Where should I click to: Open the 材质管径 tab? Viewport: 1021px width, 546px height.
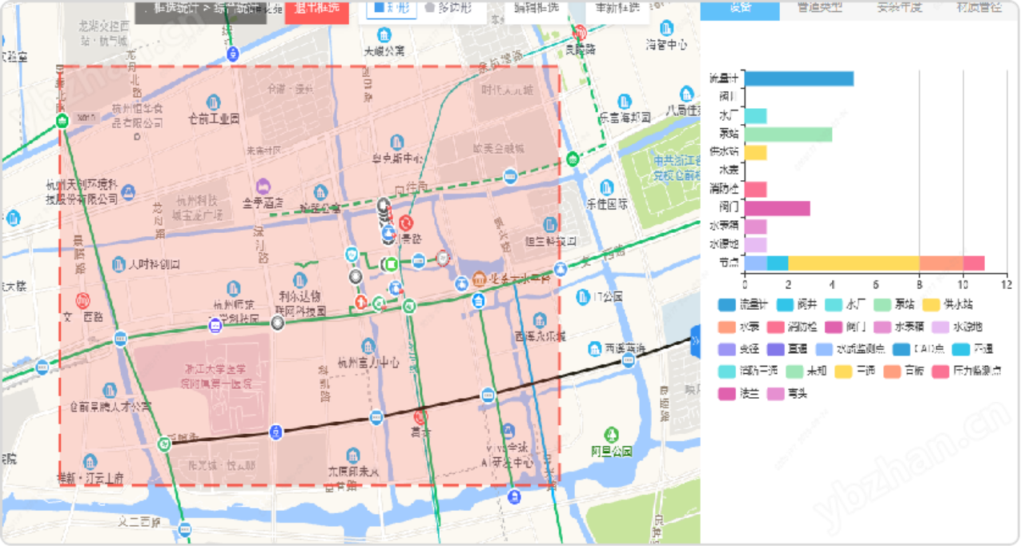pyautogui.click(x=979, y=8)
